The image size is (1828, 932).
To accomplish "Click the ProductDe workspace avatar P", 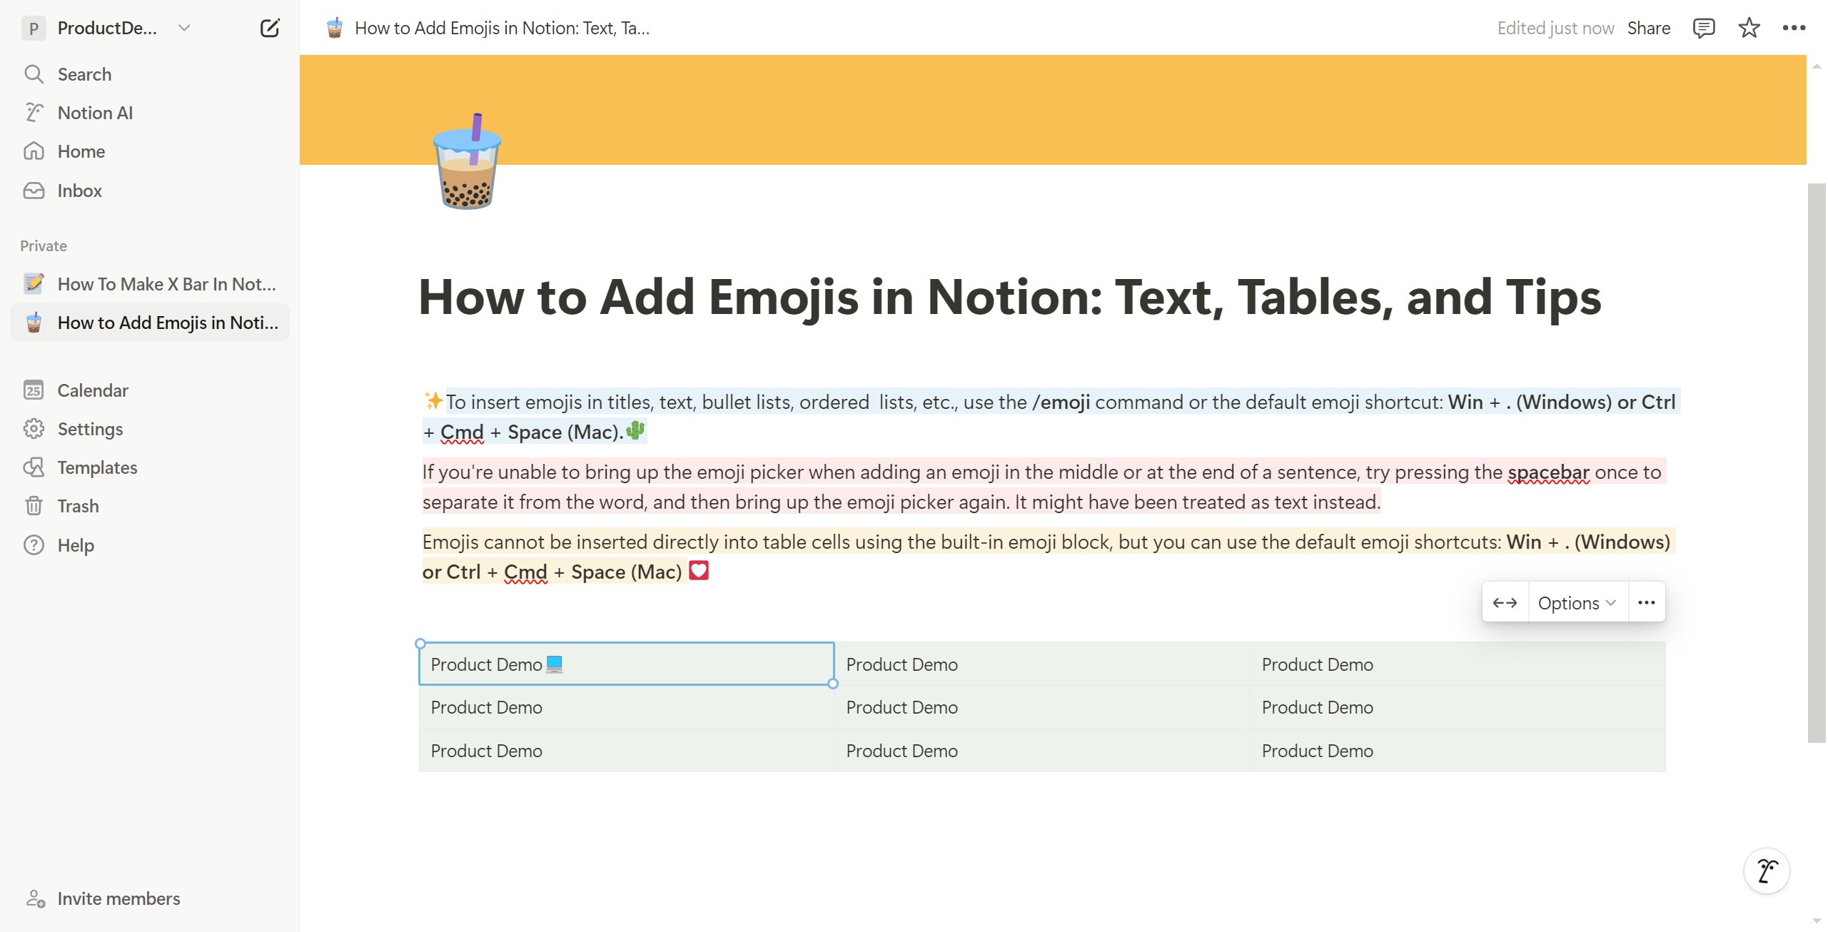I will point(34,28).
